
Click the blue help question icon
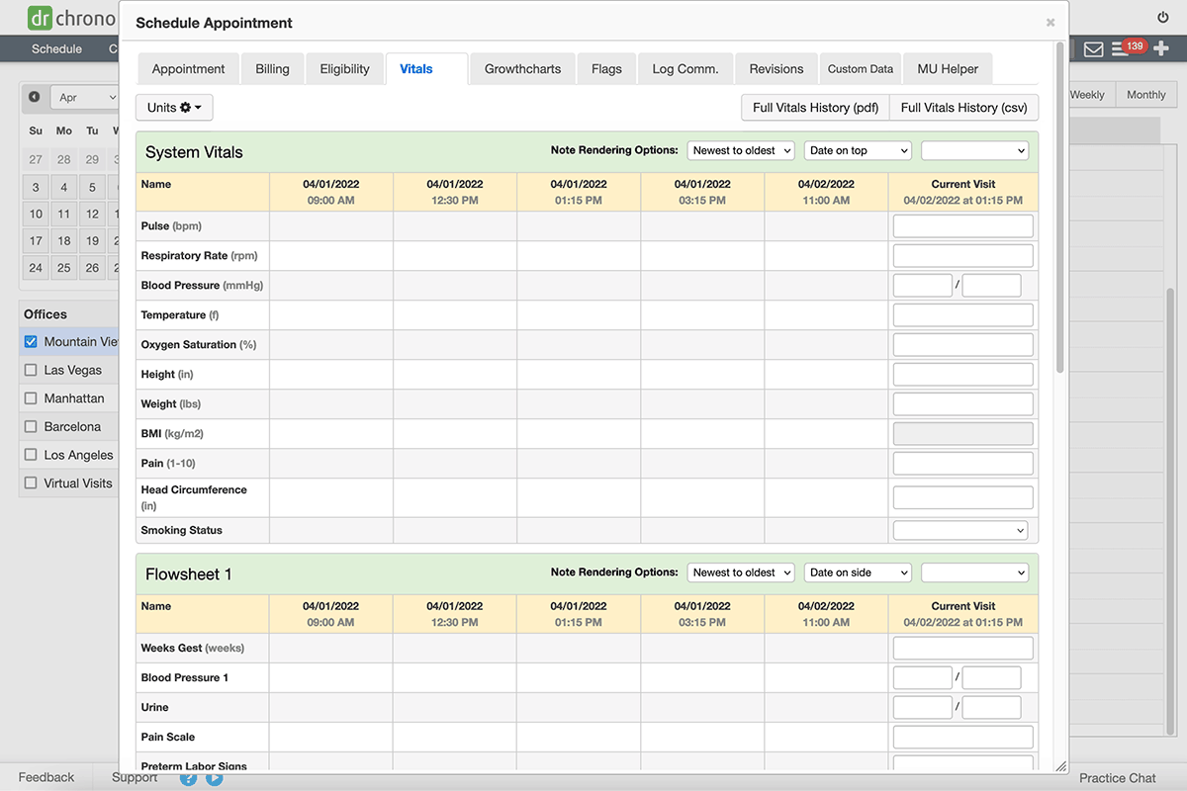pyautogui.click(x=188, y=778)
